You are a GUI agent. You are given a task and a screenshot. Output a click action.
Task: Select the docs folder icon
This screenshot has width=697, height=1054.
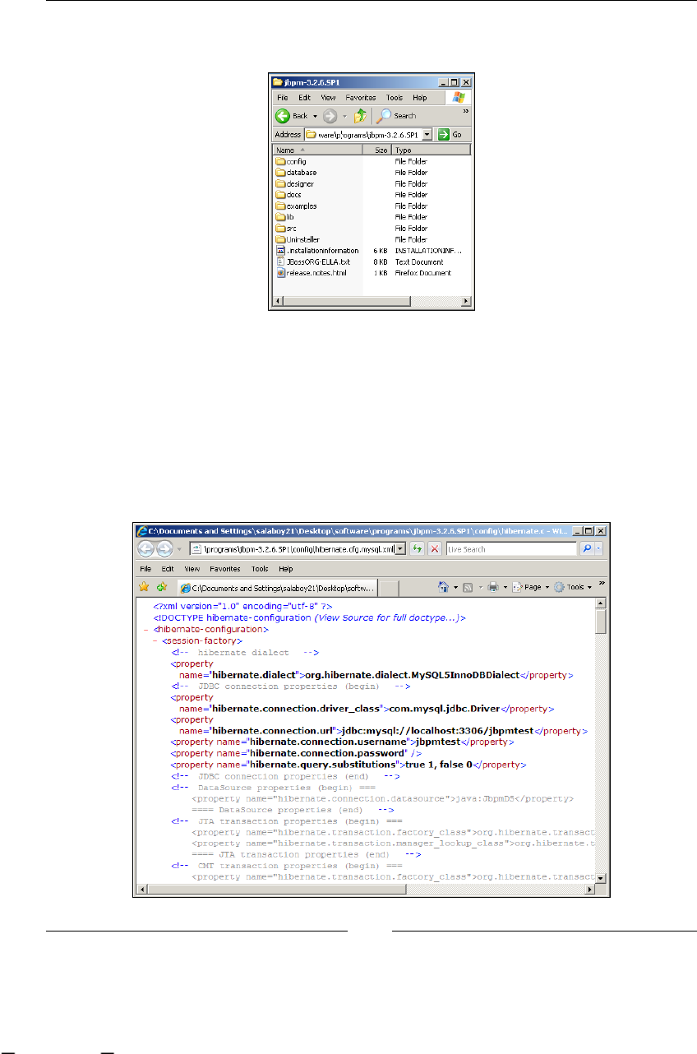(280, 195)
